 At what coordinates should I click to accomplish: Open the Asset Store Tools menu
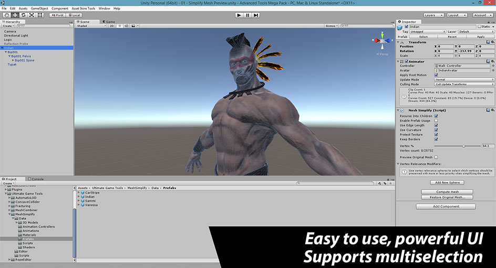(x=83, y=8)
